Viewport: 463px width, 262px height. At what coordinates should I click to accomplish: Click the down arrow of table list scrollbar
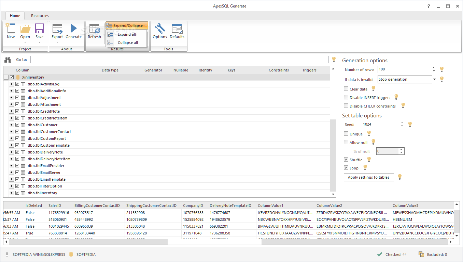coord(333,194)
